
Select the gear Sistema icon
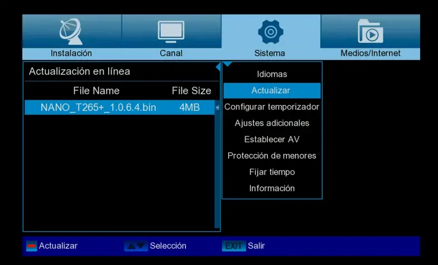tap(271, 32)
